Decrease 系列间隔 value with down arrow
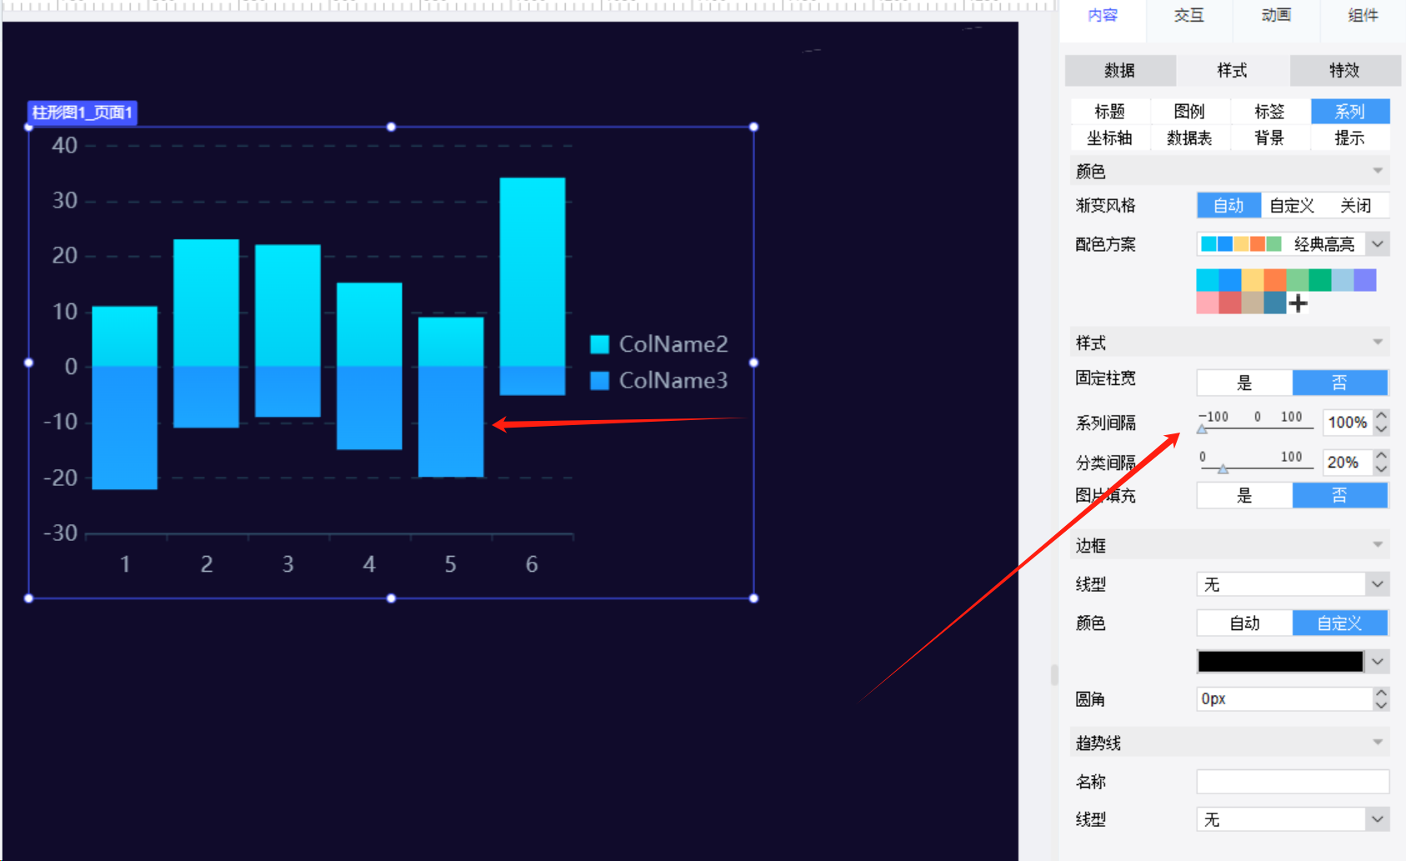The width and height of the screenshot is (1406, 861). (x=1382, y=429)
